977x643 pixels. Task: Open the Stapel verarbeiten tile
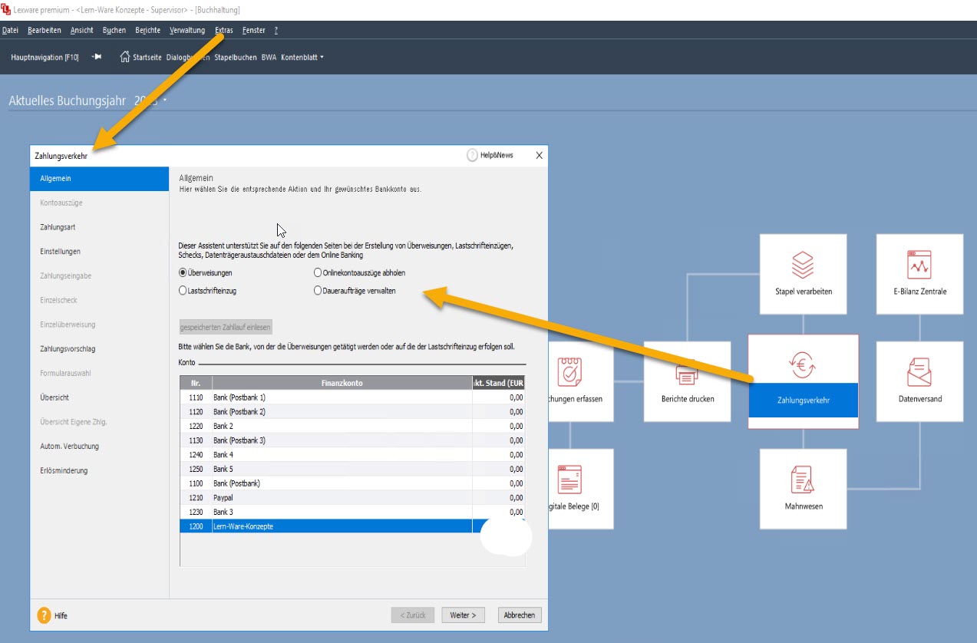point(803,274)
